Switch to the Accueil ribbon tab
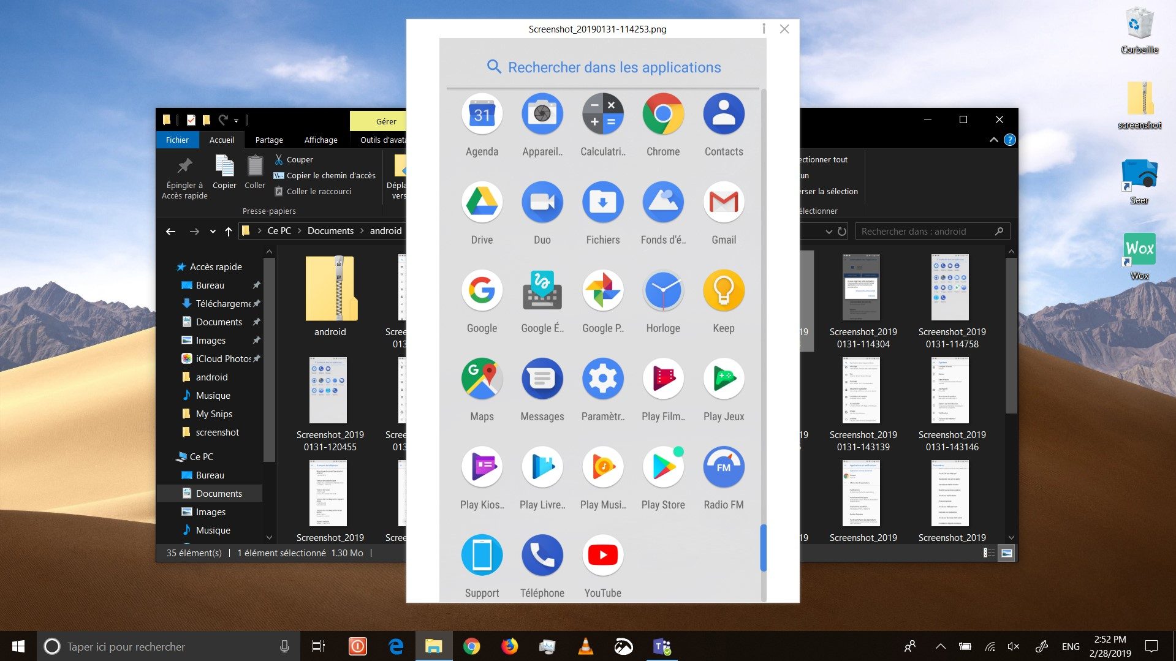Screen dimensions: 1176x661 221,140
